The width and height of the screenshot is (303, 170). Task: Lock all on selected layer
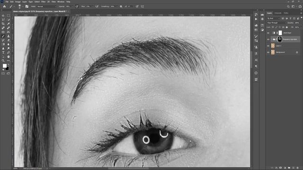[x=287, y=27]
